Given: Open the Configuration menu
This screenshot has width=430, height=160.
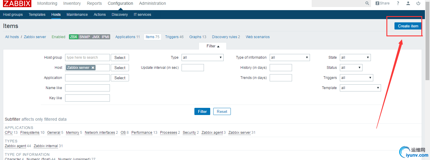Looking at the screenshot, I should click(x=120, y=3).
